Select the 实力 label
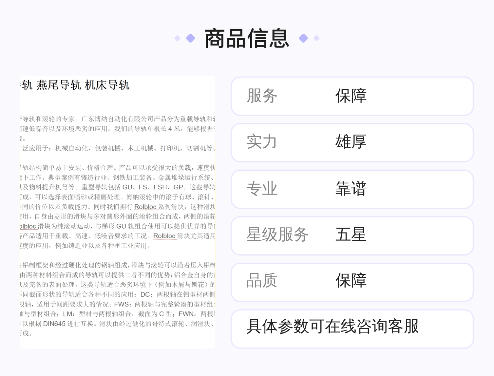 pos(262,142)
